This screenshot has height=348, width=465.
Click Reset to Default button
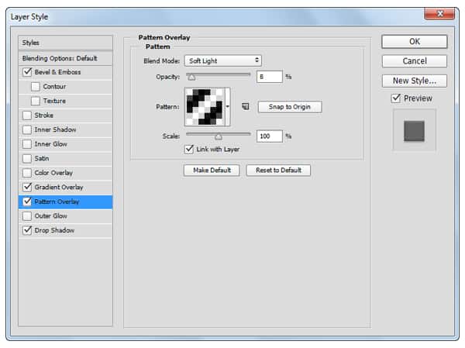278,171
